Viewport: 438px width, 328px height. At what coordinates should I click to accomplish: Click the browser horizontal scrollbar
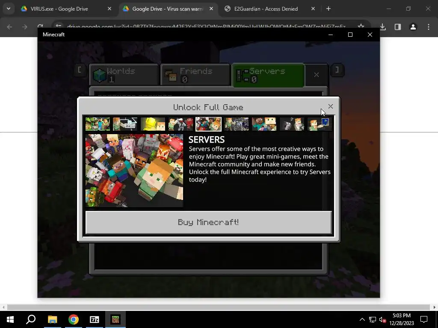click(x=218, y=307)
